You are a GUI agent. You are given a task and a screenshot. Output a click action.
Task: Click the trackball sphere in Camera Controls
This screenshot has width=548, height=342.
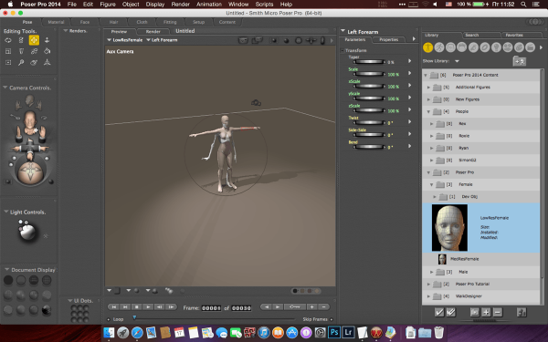coord(30,172)
